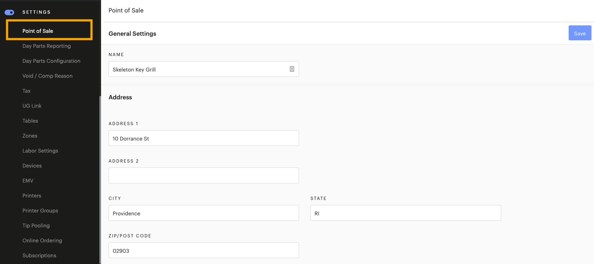This screenshot has width=594, height=264.
Task: Navigate to Tables settings
Action: 30,121
